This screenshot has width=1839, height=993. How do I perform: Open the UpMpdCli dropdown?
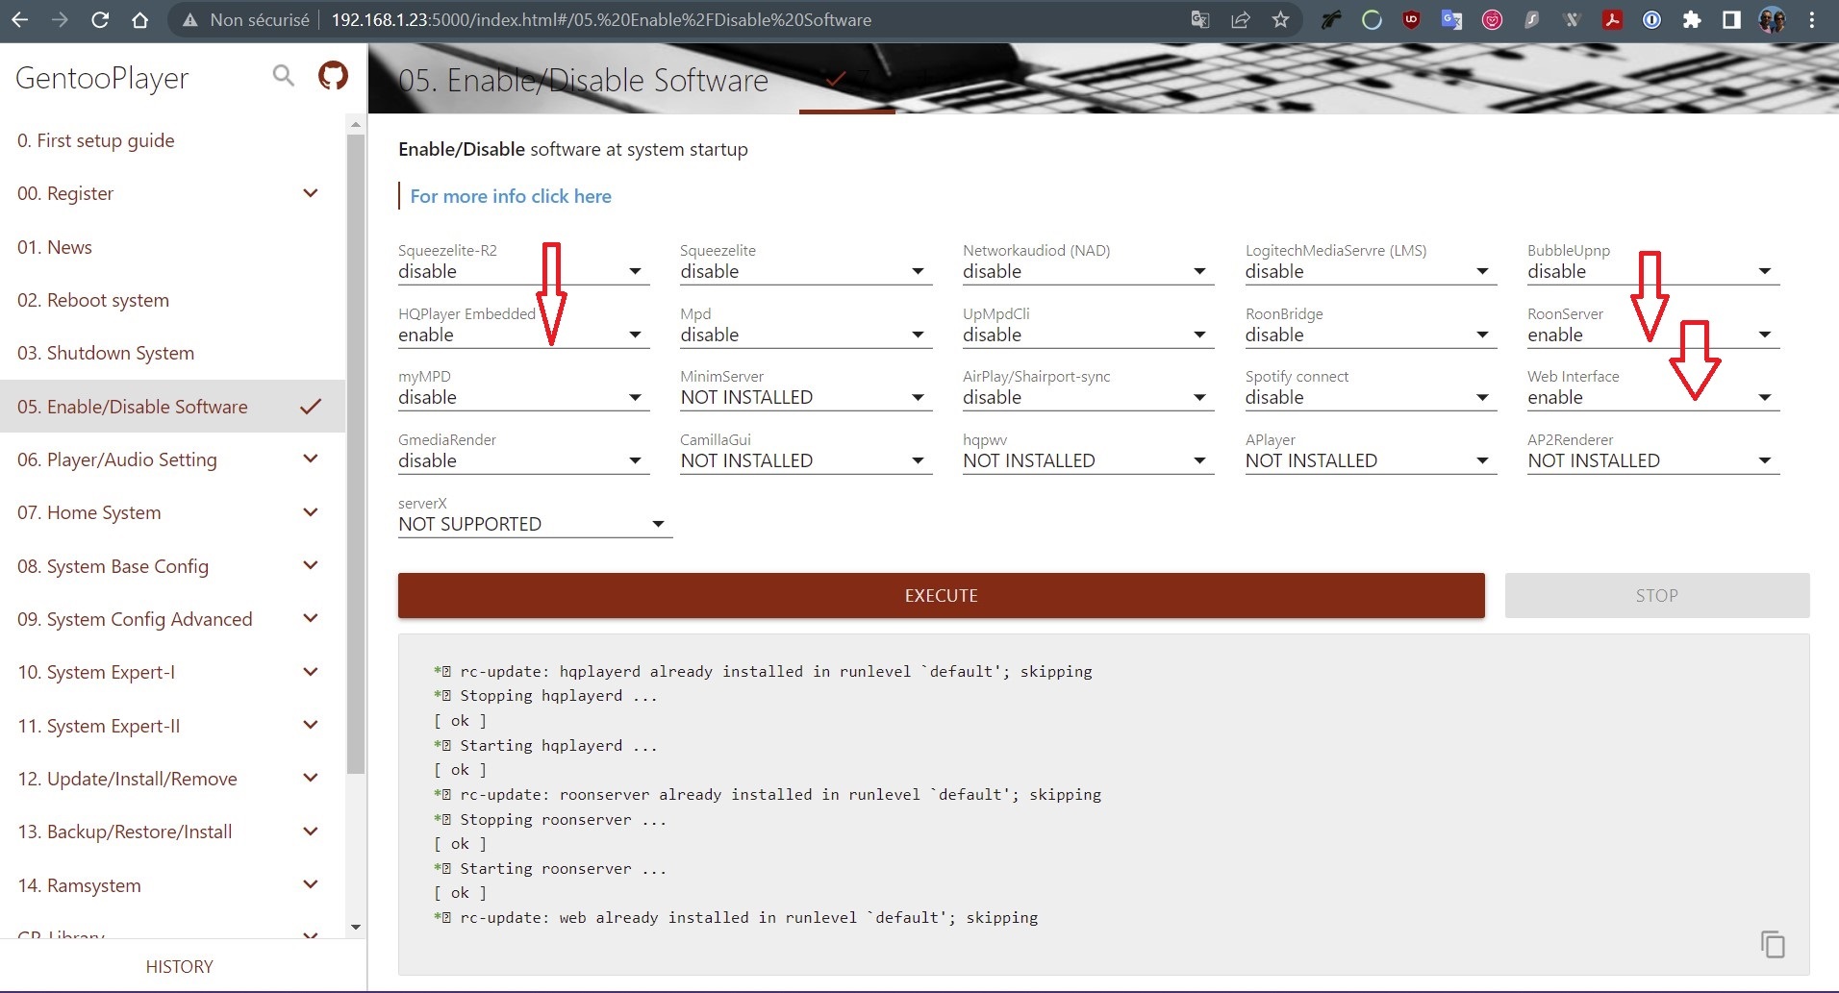coord(1088,335)
